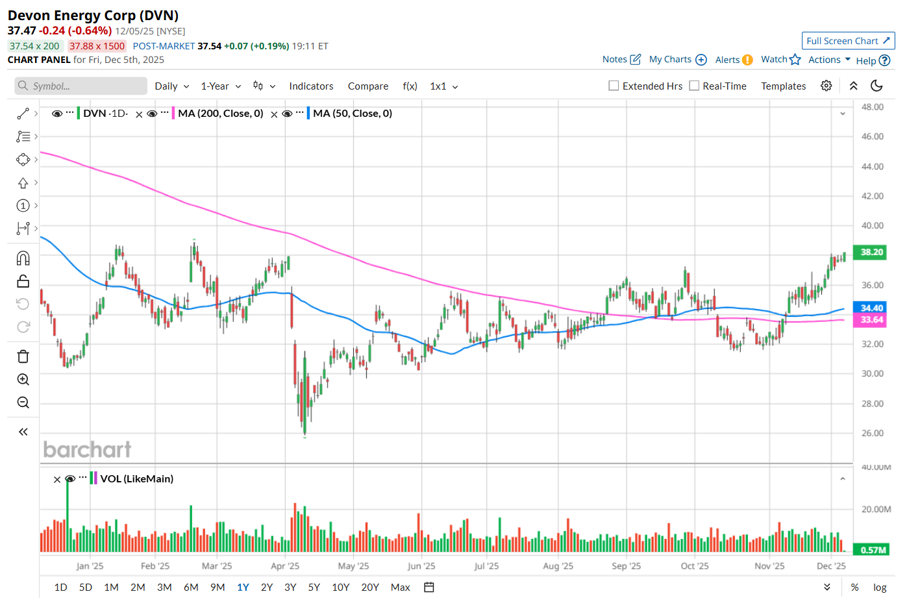
Task: Select the trend line drawing tool
Action: coord(23,114)
